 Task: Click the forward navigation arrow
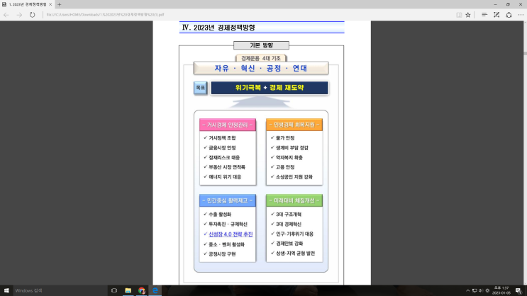[x=19, y=15]
